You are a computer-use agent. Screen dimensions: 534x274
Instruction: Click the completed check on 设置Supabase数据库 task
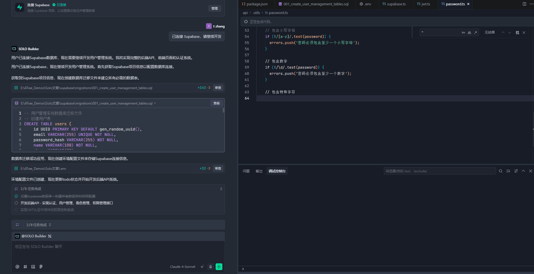16,196
